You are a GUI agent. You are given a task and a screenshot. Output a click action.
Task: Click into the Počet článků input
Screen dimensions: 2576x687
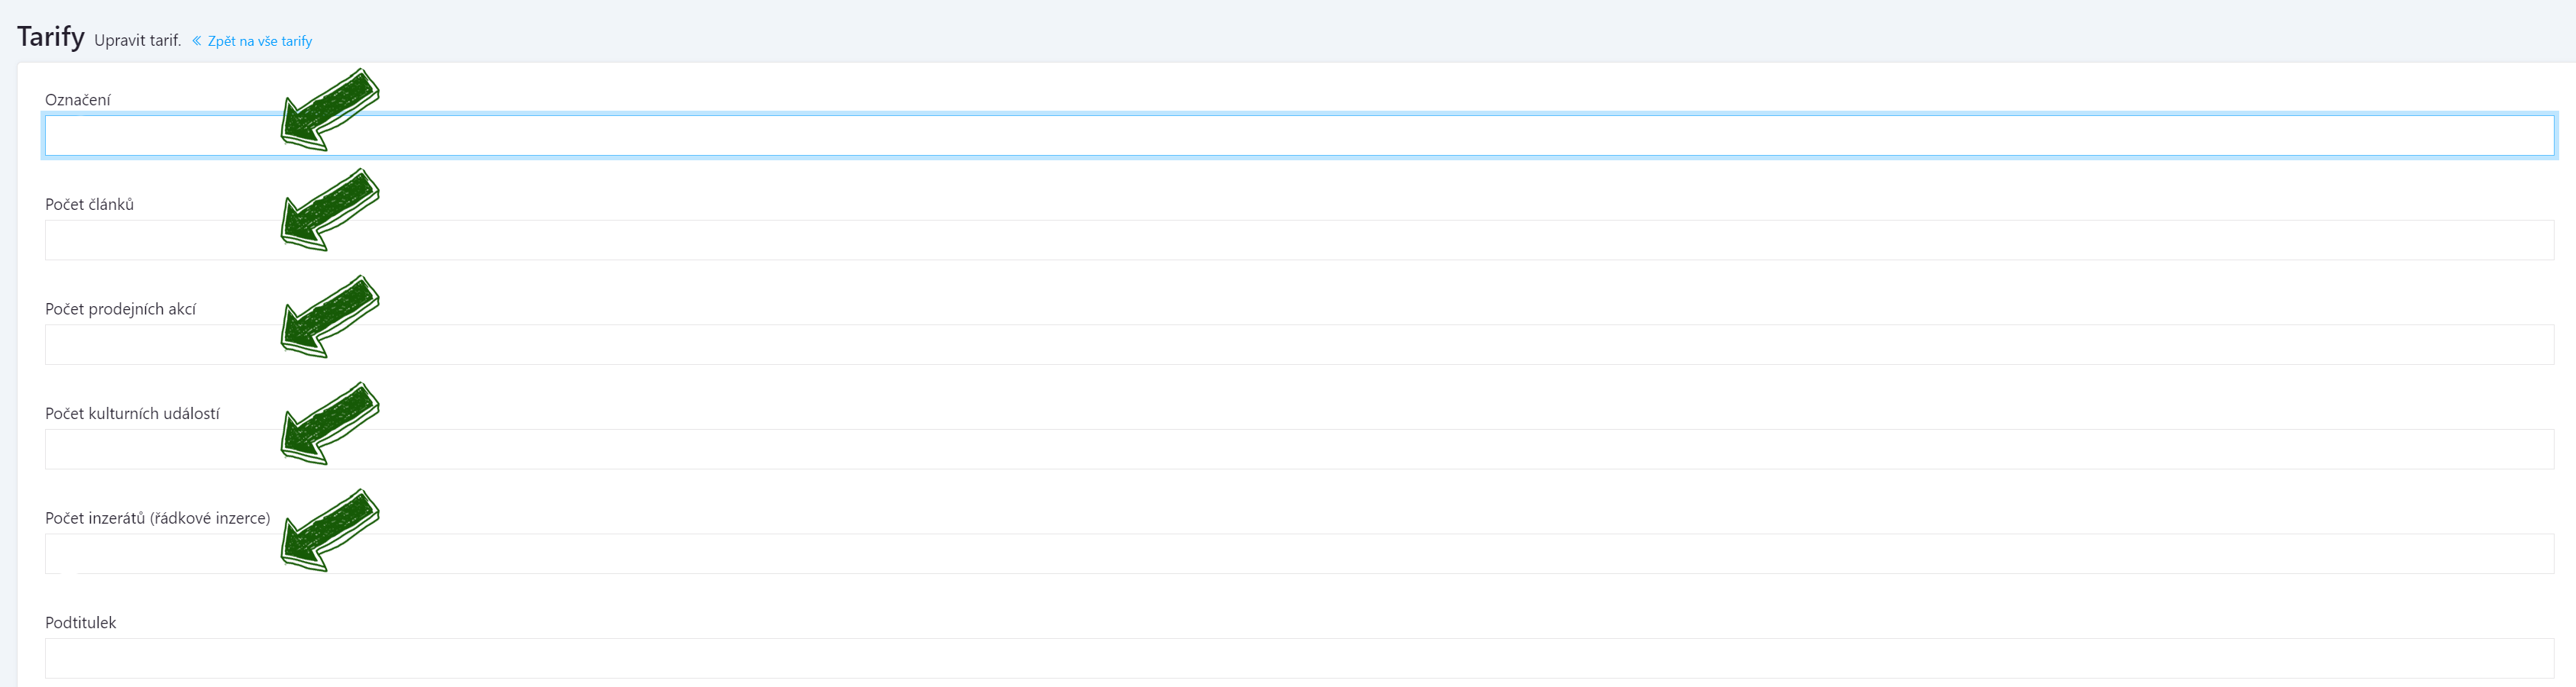(x=1299, y=240)
